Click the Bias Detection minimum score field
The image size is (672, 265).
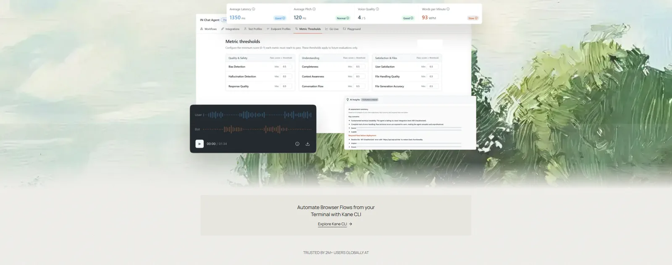(x=286, y=67)
